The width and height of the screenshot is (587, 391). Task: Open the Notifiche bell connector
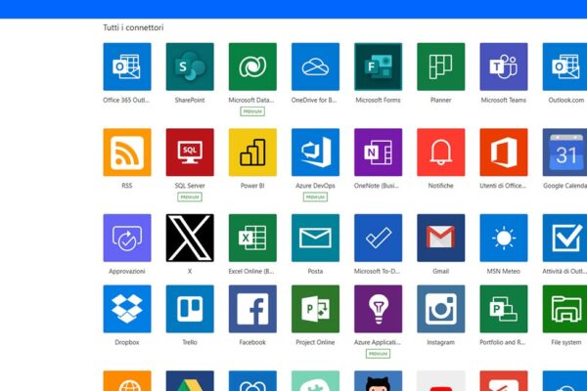click(x=441, y=152)
